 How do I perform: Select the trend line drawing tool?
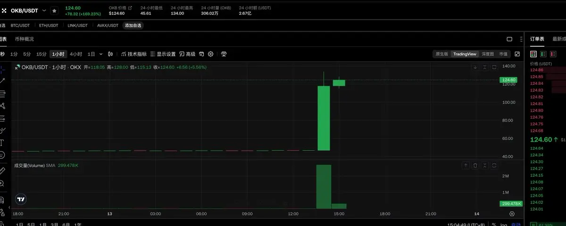point(2,81)
